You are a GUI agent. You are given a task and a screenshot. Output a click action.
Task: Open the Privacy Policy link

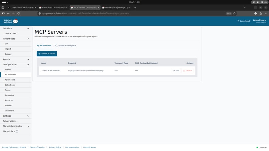coord(55,147)
